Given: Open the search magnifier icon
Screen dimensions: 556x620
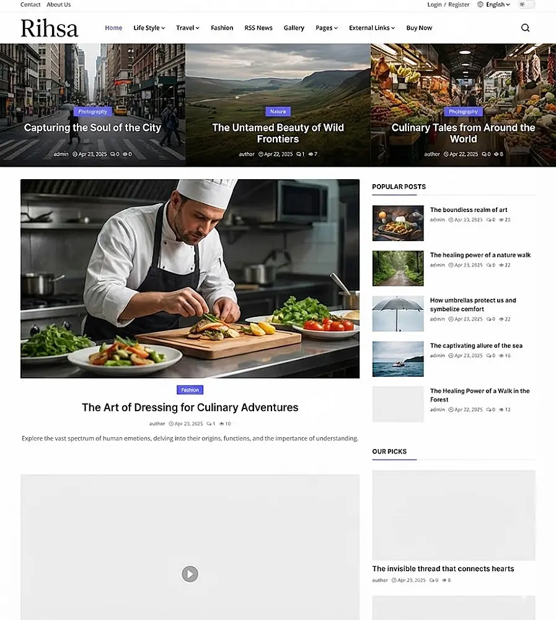Looking at the screenshot, I should (525, 28).
